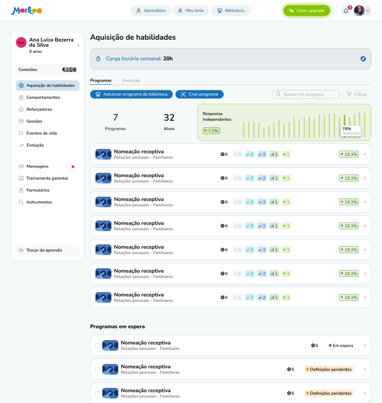Screen dimensions: 382x403
Task: Click the pencil icon to edit weekly hours
Action: pos(363,59)
